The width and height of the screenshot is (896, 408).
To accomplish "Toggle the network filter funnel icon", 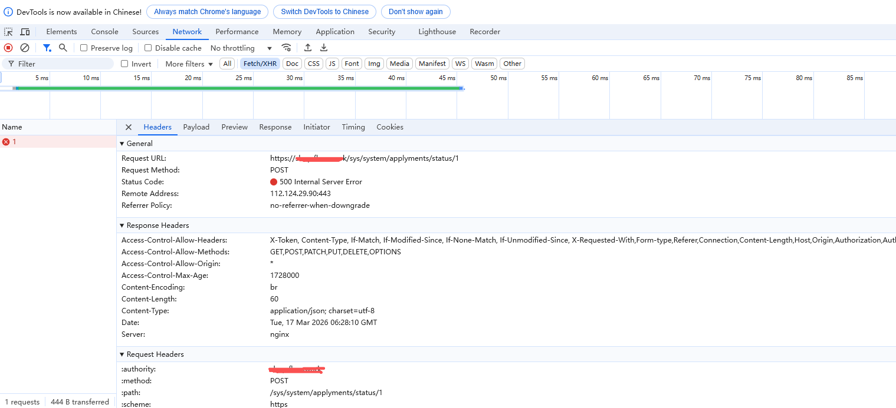I will tap(47, 48).
